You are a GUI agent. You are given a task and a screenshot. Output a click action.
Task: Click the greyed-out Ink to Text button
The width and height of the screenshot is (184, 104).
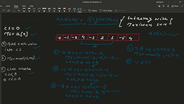(120, 11)
